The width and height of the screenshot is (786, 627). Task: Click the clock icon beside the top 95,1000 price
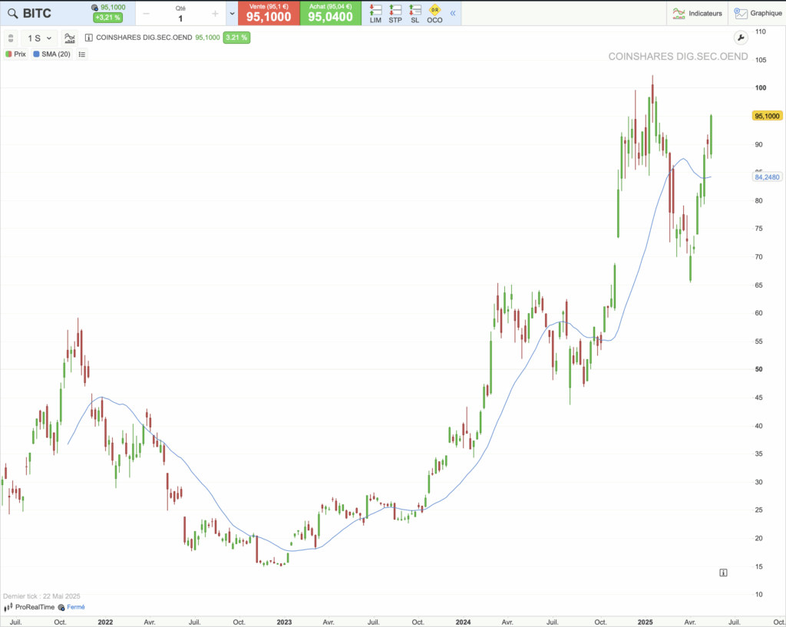click(94, 8)
